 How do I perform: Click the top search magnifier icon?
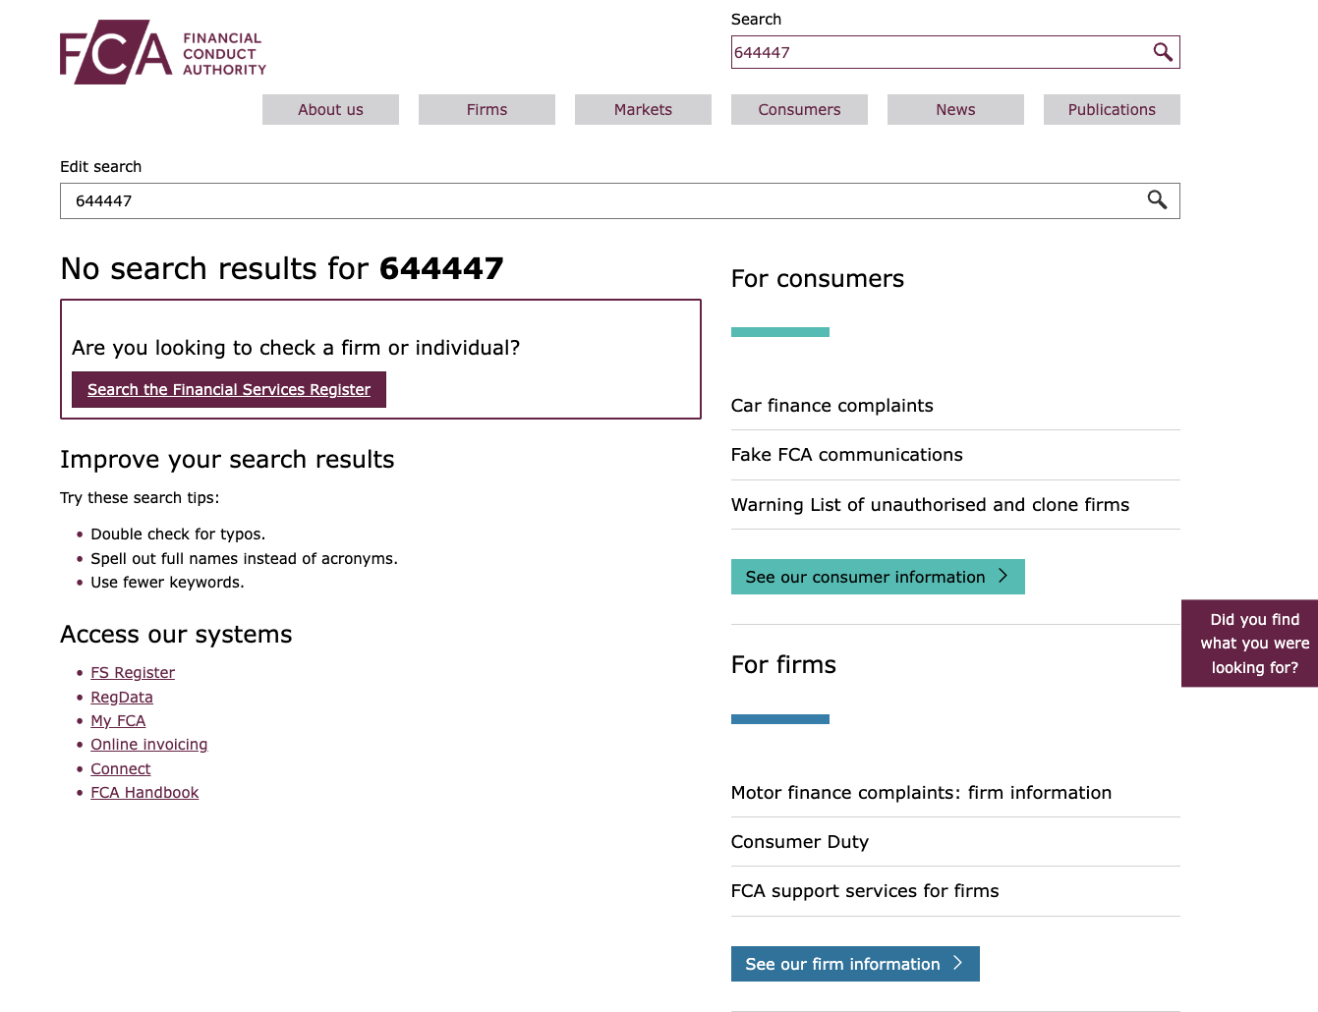pyautogui.click(x=1163, y=52)
